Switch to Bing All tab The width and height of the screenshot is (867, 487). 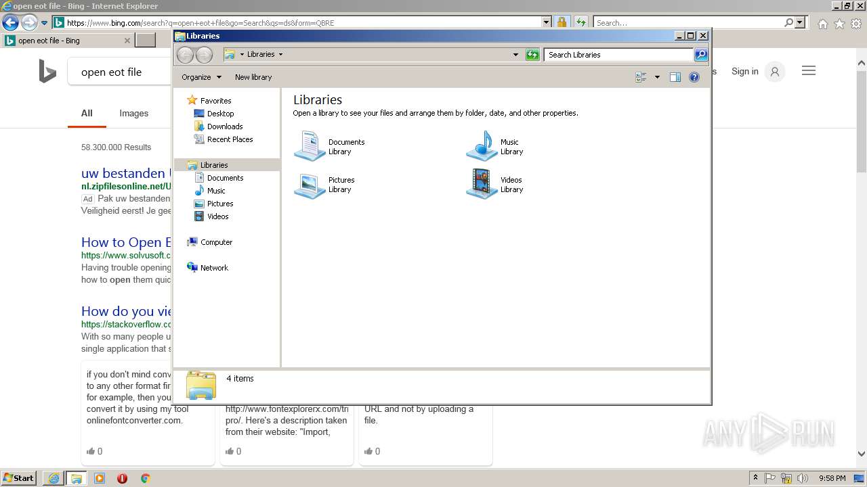point(87,114)
